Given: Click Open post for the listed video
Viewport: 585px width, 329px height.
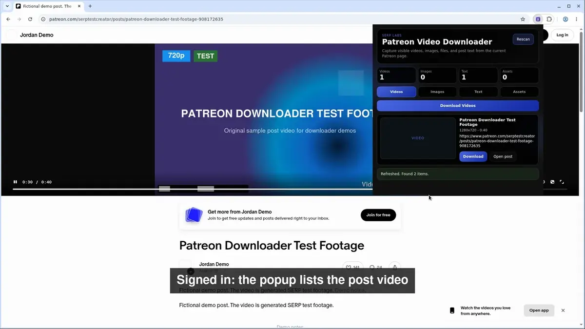Looking at the screenshot, I should pos(503,156).
